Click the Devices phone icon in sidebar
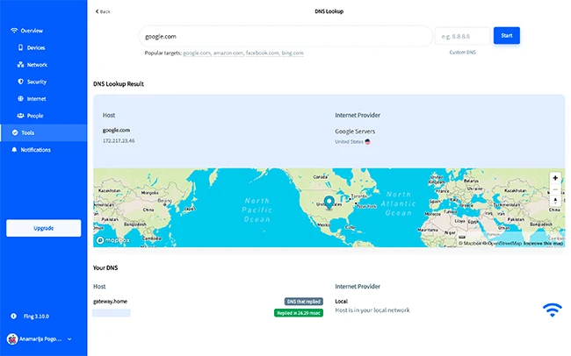The image size is (571, 356). [19, 47]
